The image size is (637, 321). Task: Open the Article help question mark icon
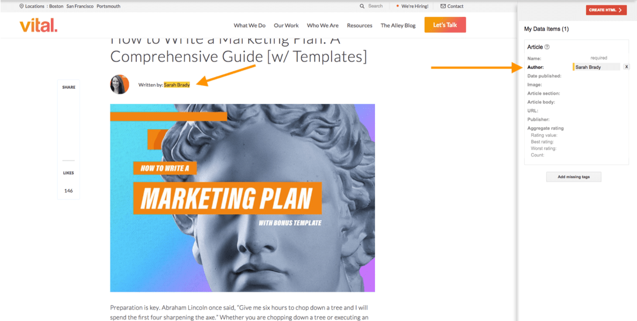548,47
